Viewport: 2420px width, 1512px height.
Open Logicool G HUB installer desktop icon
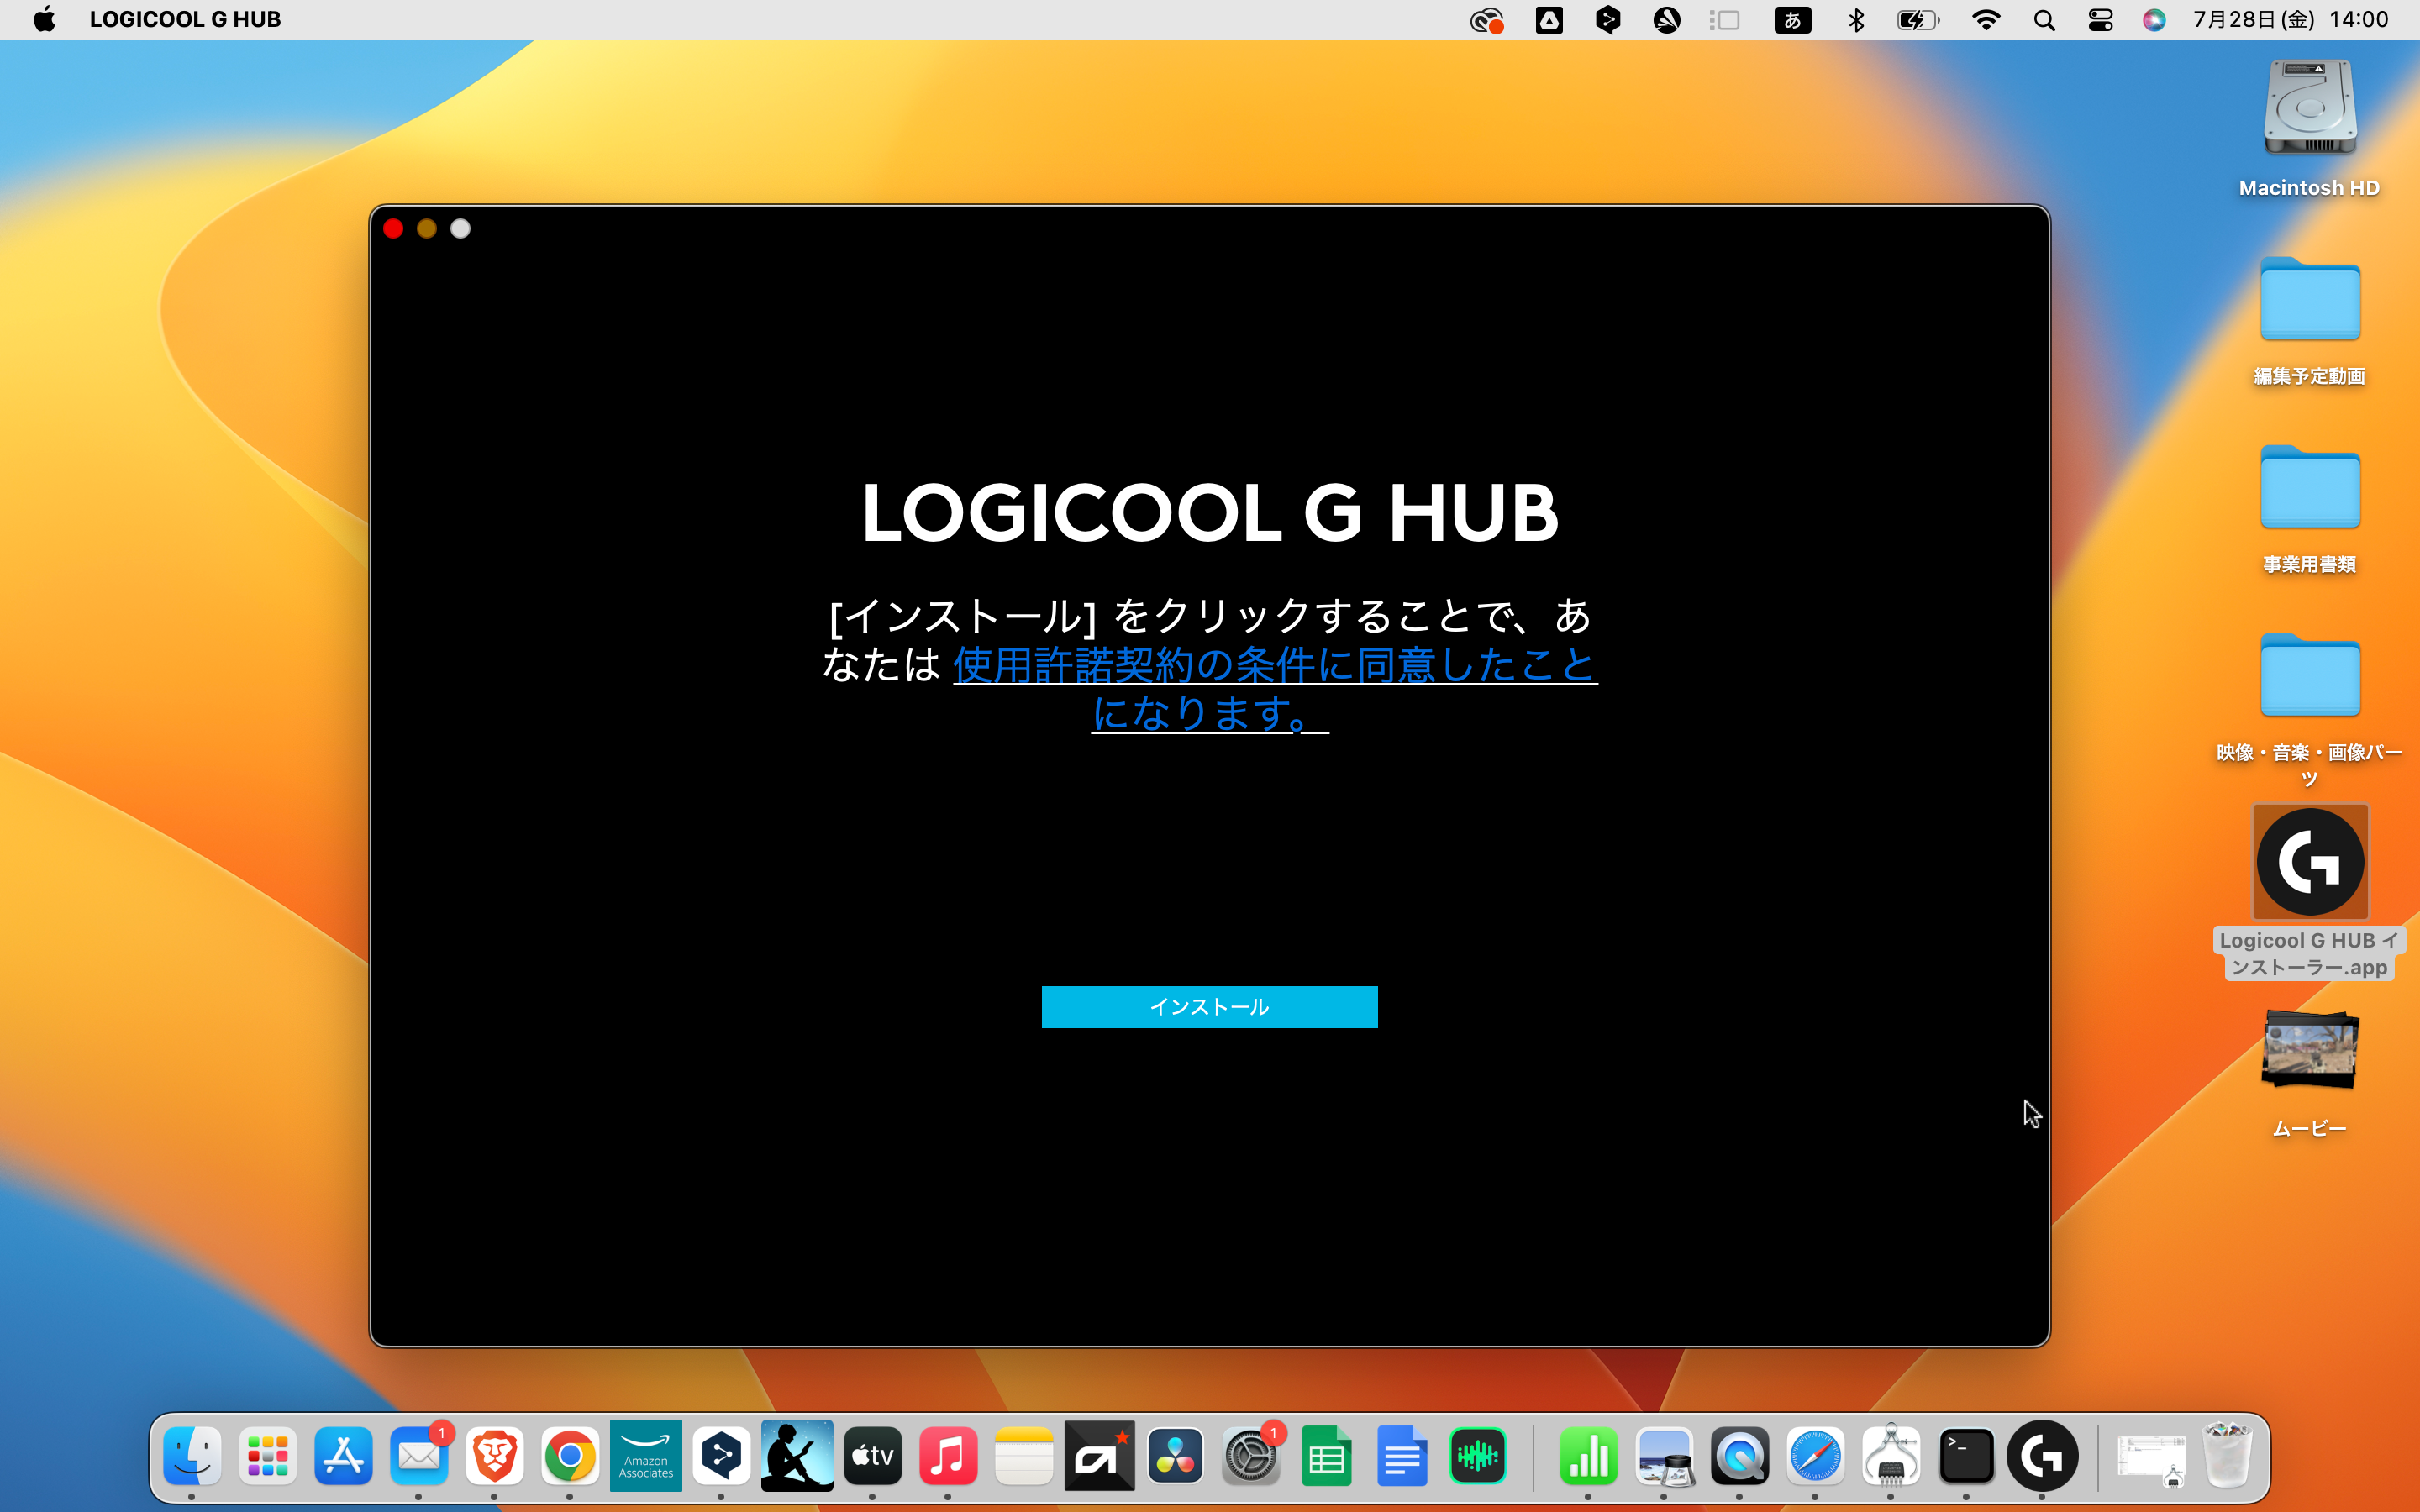click(2309, 862)
